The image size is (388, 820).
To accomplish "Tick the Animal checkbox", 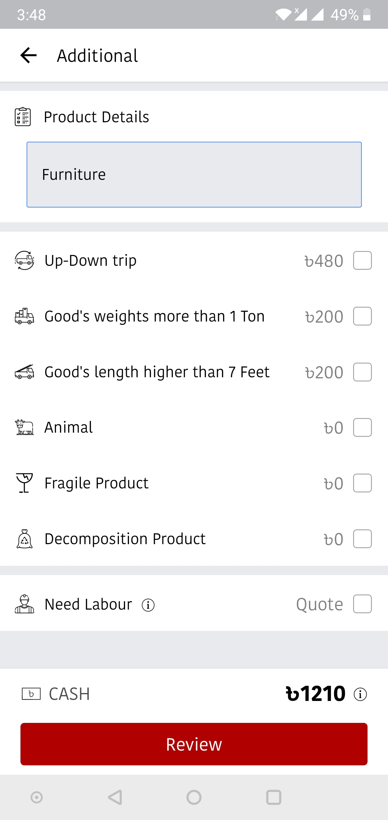I will pos(362,428).
